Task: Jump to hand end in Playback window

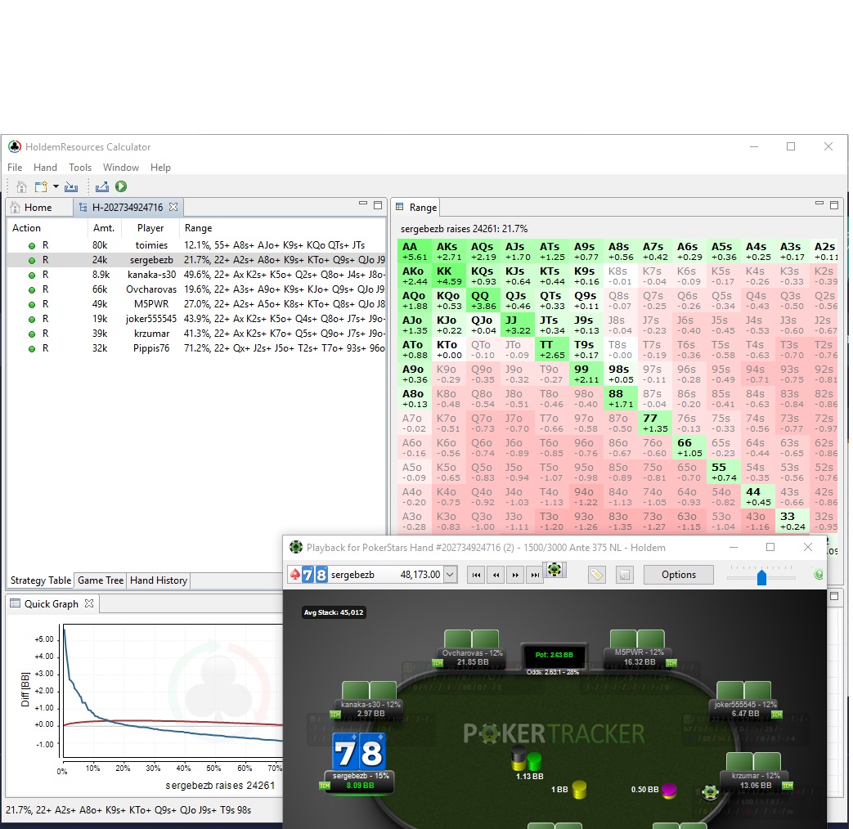Action: 535,575
